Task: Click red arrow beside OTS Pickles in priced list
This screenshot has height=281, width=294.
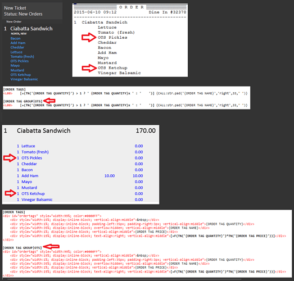Action: click(10, 158)
